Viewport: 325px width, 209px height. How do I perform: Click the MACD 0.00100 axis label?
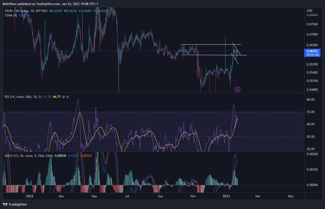312,170
